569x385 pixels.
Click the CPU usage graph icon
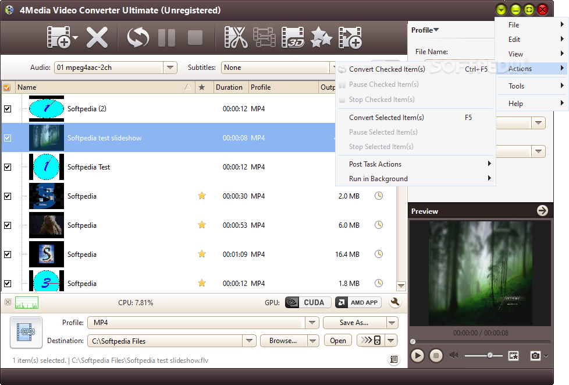(x=27, y=302)
